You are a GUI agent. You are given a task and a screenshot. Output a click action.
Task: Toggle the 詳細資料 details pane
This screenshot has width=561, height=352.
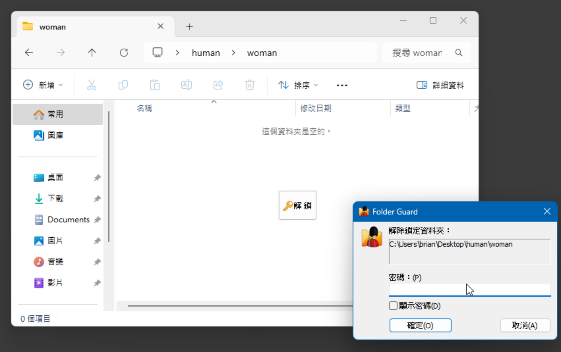click(x=440, y=85)
